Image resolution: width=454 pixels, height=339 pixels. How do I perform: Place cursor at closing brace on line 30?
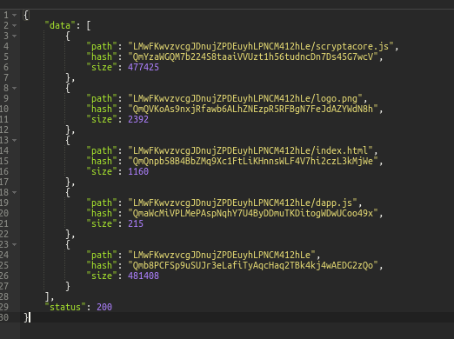point(26,317)
